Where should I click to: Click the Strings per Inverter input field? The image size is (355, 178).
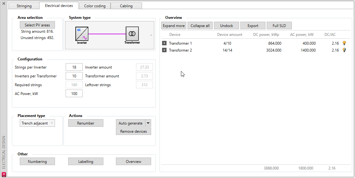point(74,67)
